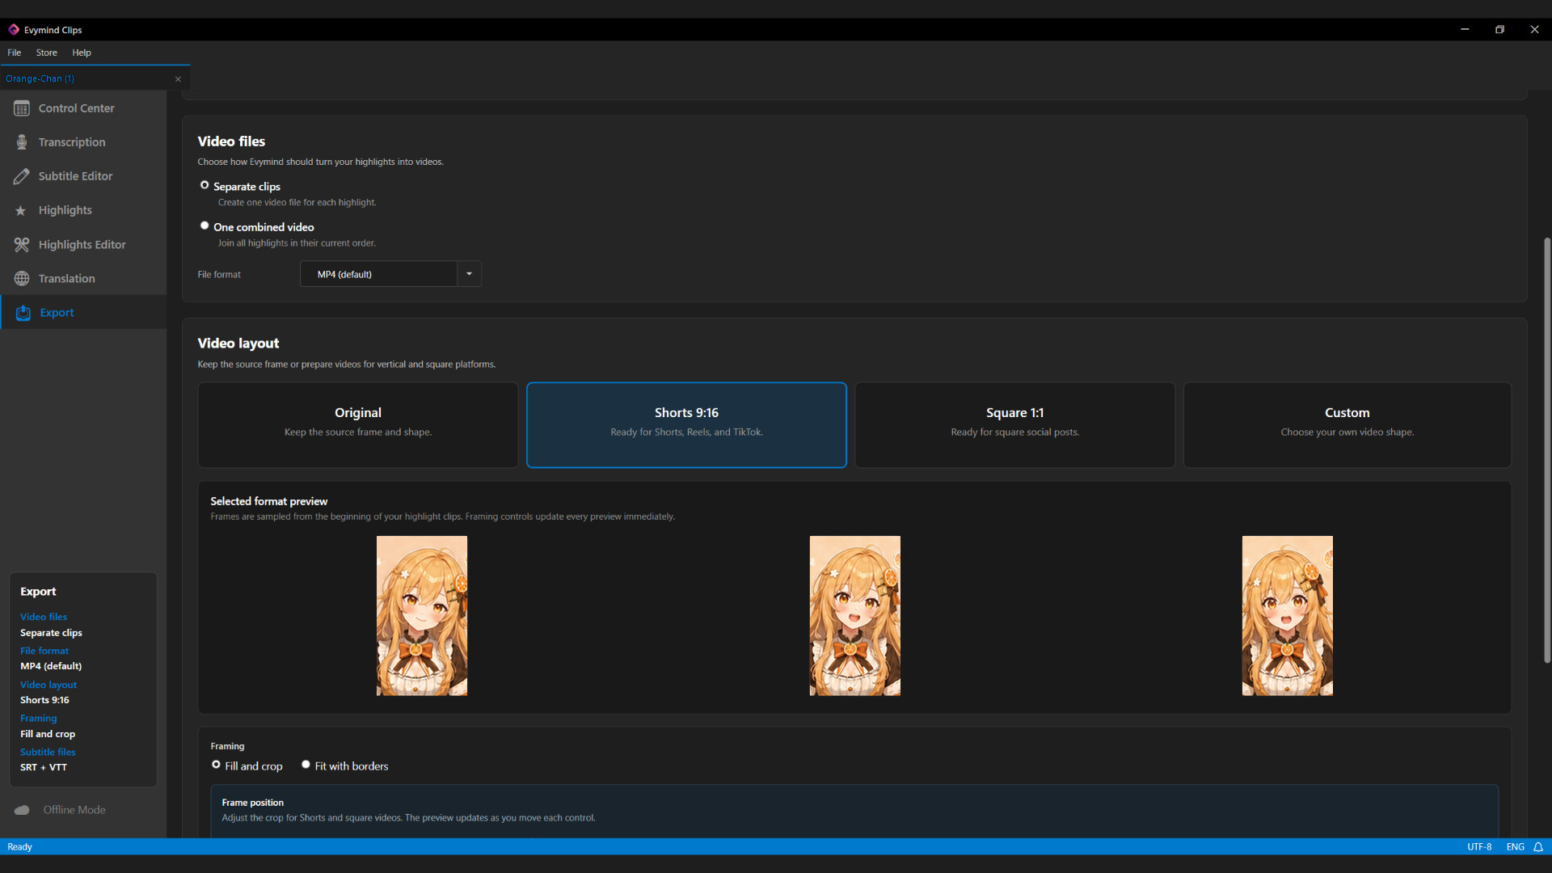The width and height of the screenshot is (1552, 873).
Task: Click the Ready status text
Action: tap(19, 847)
